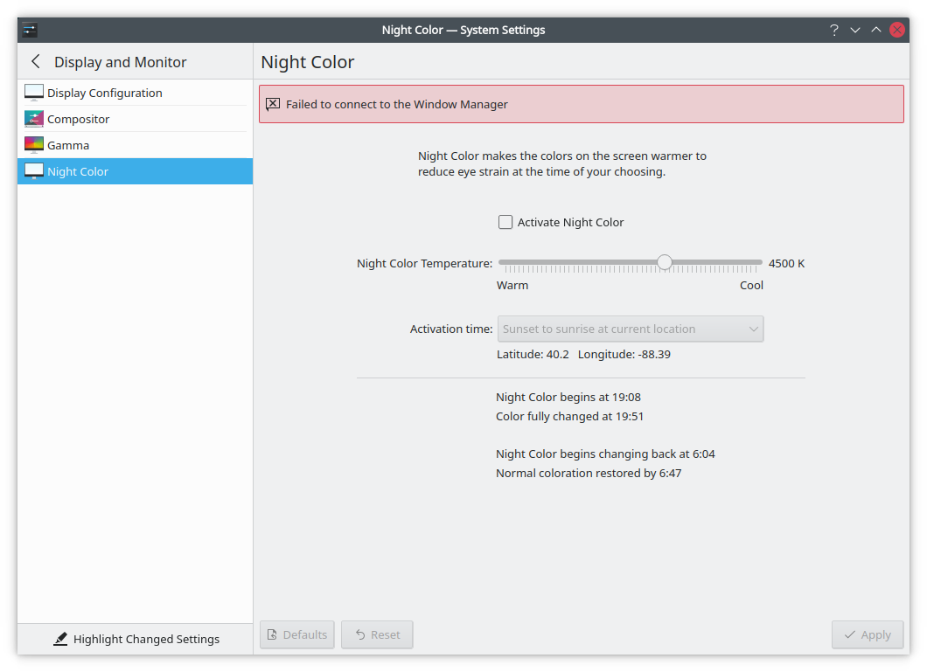This screenshot has height=672, width=927.
Task: Click the Gamma rainbow icon
Action: pyautogui.click(x=34, y=145)
